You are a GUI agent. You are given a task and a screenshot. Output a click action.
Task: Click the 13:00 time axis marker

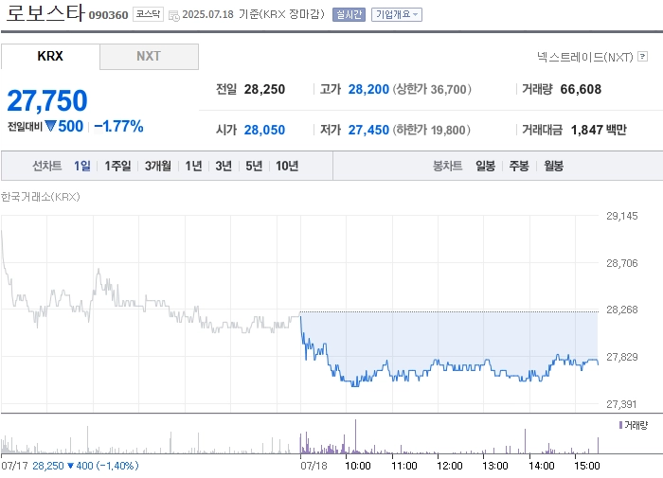pos(495,466)
